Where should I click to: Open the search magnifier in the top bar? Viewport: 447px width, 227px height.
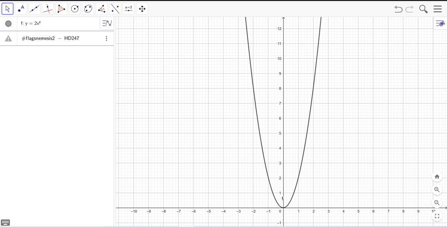pyautogui.click(x=423, y=9)
